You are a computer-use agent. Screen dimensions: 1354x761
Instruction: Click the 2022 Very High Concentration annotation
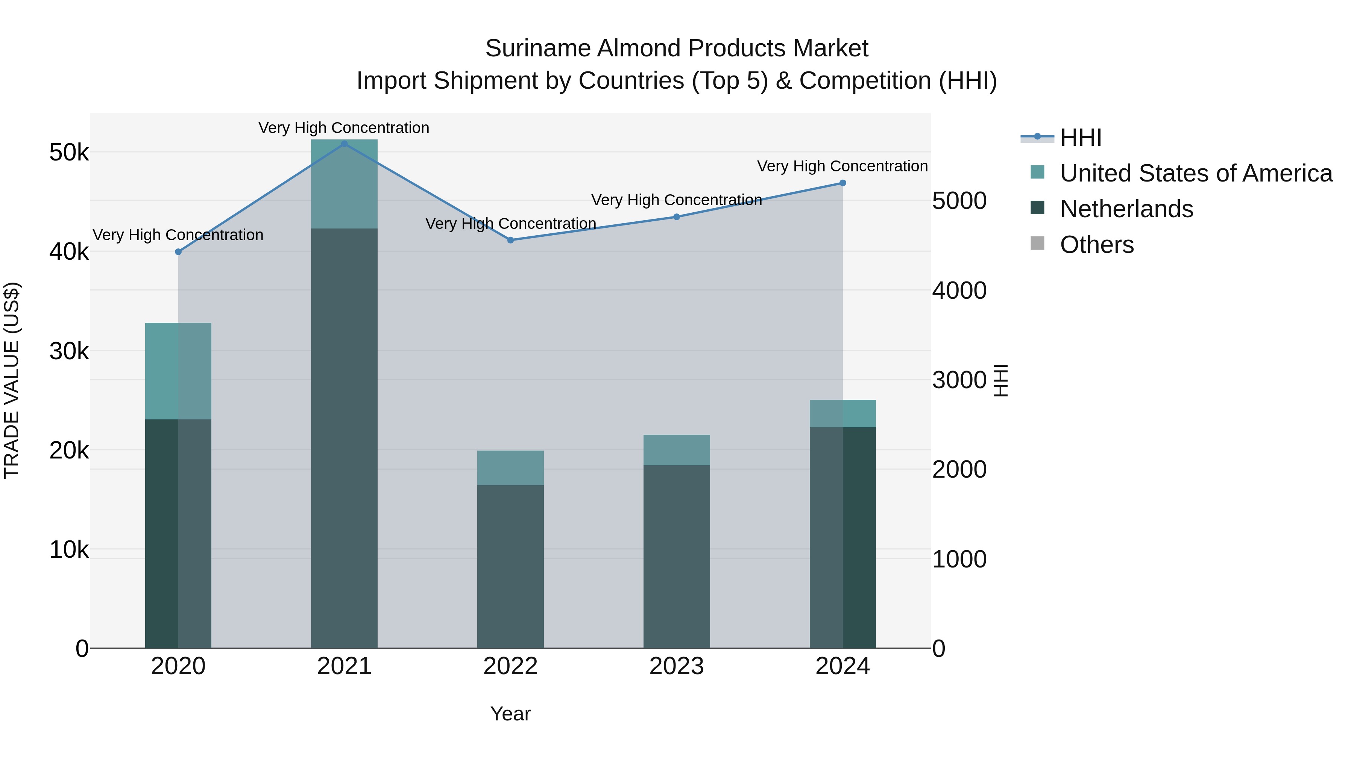click(x=510, y=224)
